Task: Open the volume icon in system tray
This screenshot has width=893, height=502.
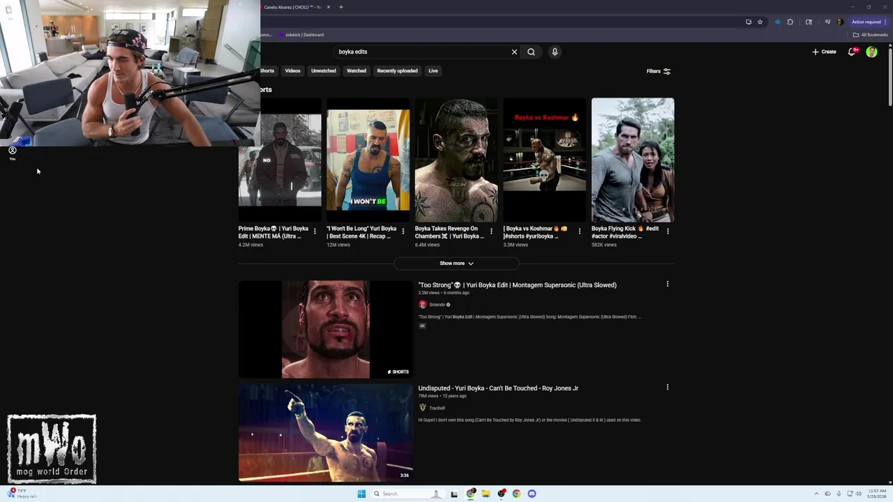Action: (x=858, y=494)
